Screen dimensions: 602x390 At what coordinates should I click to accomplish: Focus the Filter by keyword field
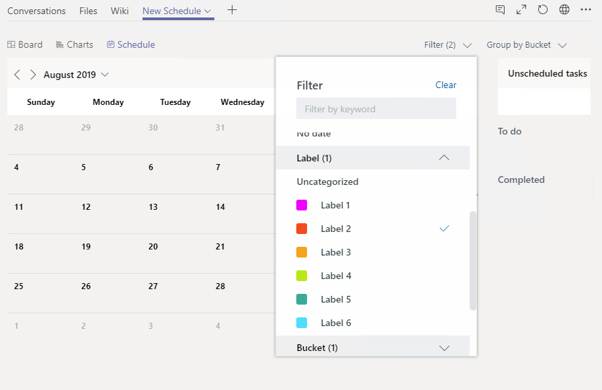(376, 109)
